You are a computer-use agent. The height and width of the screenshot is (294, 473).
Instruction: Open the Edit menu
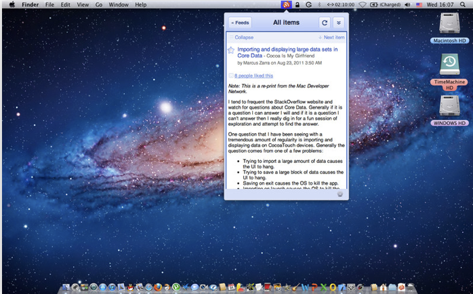point(66,5)
